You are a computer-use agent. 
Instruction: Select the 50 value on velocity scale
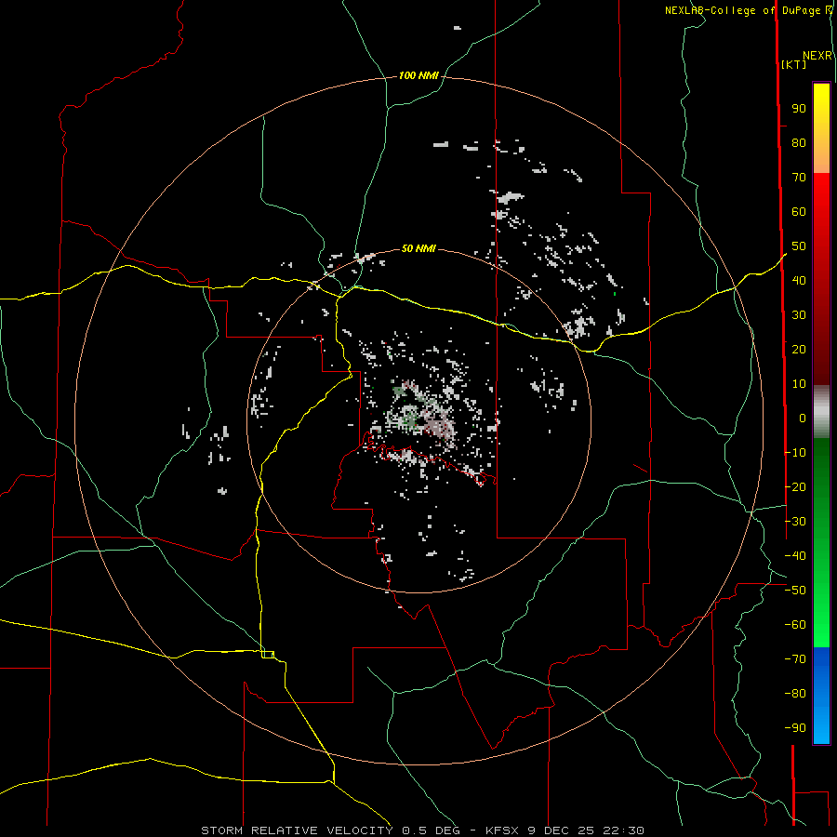[x=799, y=246]
